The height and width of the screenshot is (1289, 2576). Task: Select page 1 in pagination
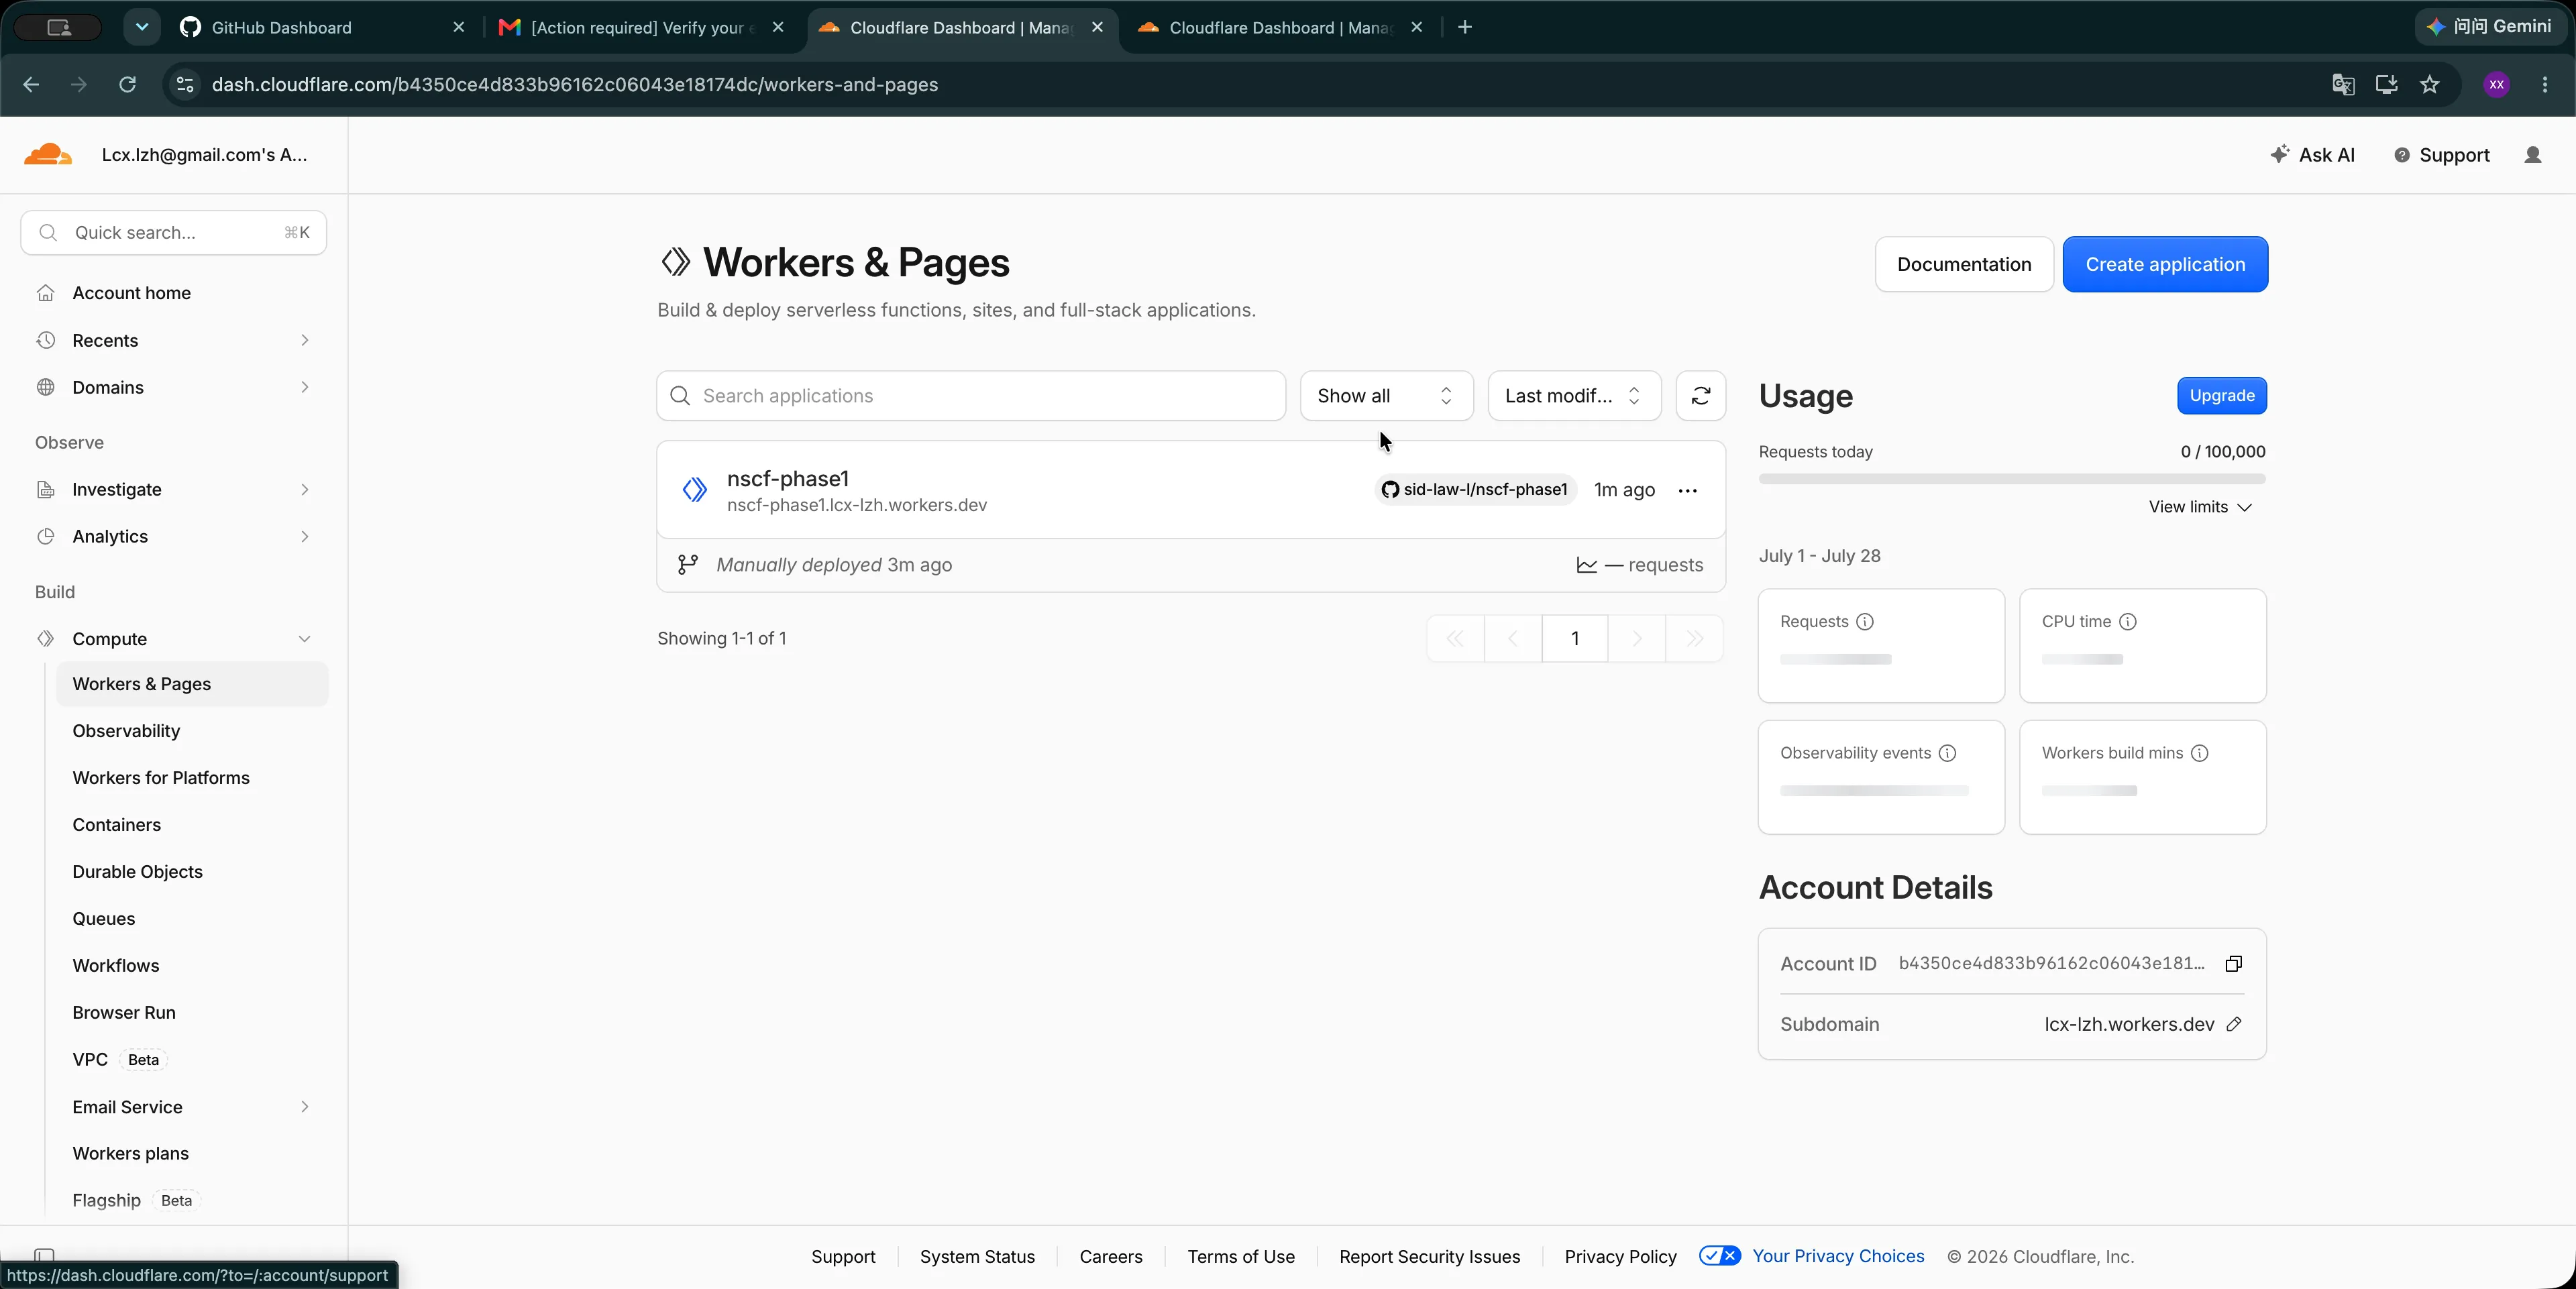coord(1574,639)
